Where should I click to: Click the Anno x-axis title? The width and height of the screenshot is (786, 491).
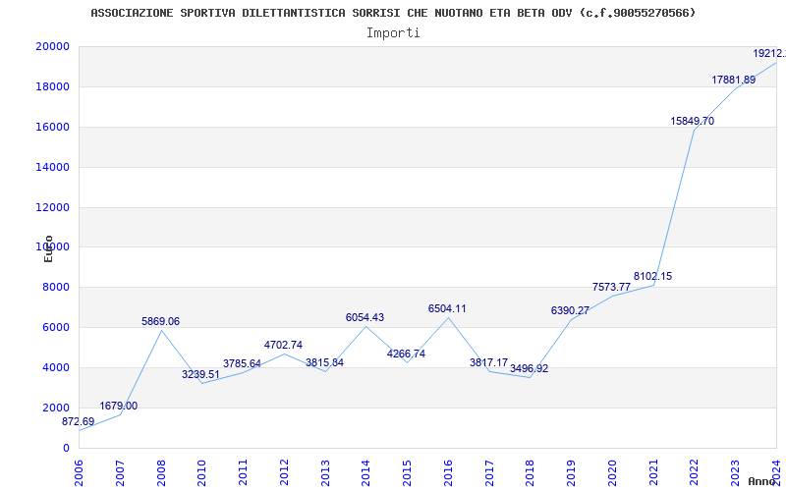click(763, 481)
